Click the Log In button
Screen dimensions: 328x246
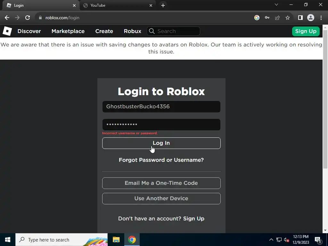pyautogui.click(x=161, y=143)
